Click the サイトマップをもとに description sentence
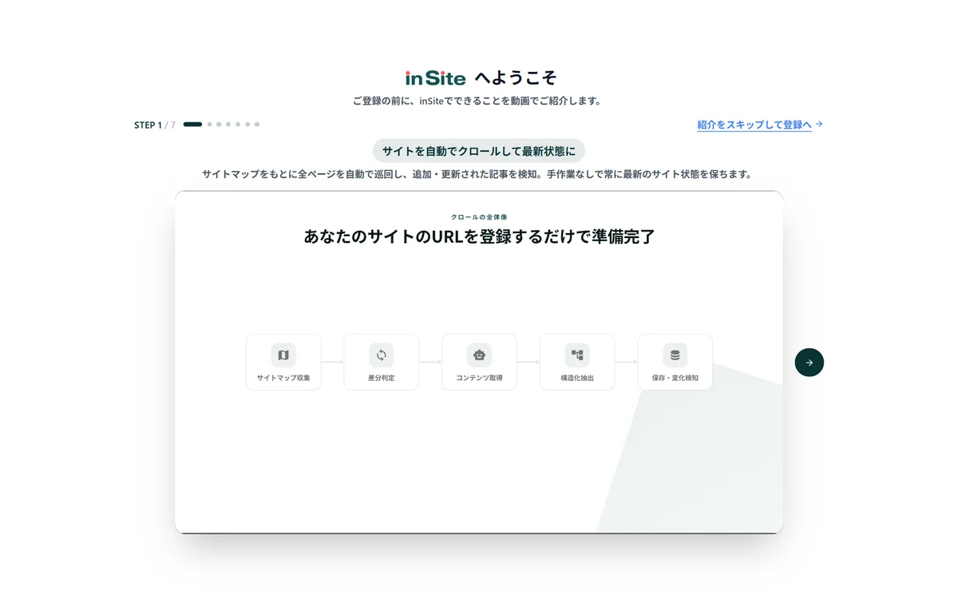Viewport: 958px width, 599px height. tap(479, 174)
